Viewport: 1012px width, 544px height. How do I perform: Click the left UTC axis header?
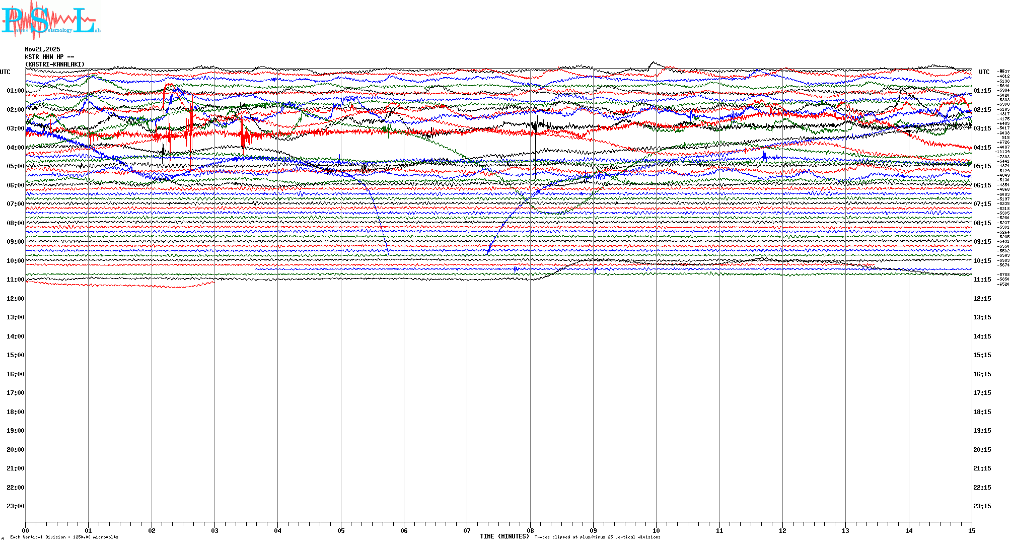pos(5,72)
